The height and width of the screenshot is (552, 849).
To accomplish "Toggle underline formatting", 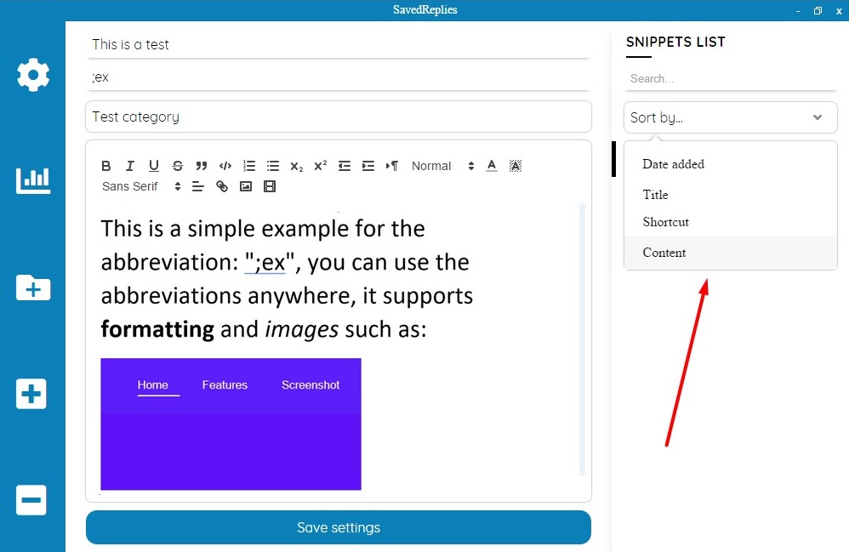I will (154, 166).
